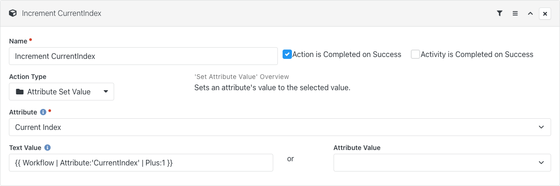Open the Attribute dropdown showing Current Index

(280, 127)
